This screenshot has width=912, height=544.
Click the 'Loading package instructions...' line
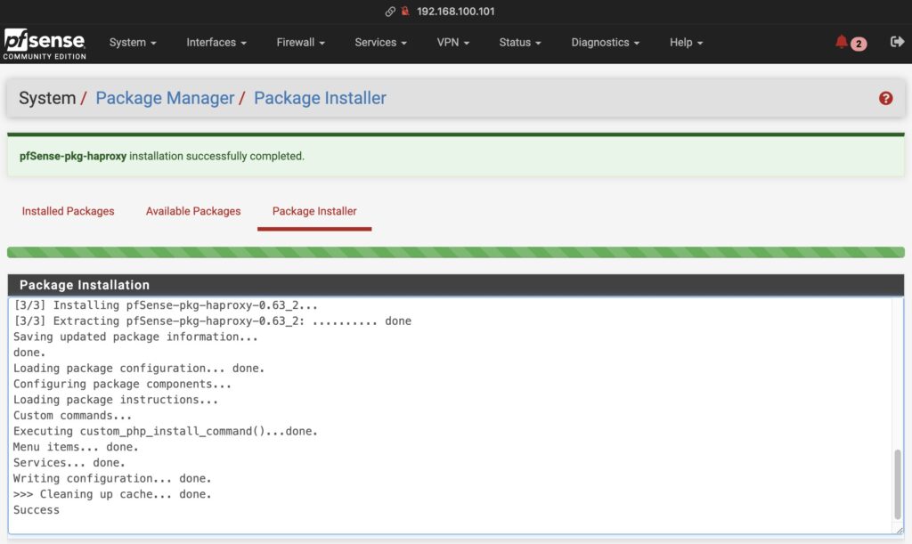[x=115, y=400]
